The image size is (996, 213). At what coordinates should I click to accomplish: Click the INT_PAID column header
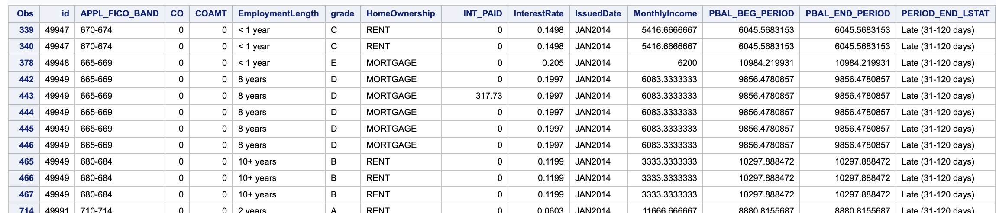[x=482, y=13]
